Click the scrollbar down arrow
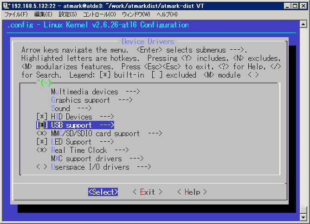Screen dimensions: 310x224 [x=304, y=217]
